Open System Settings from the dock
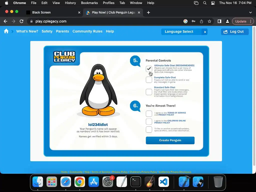Screen dimensions: 256x192 pyautogui.click(x=108, y=182)
